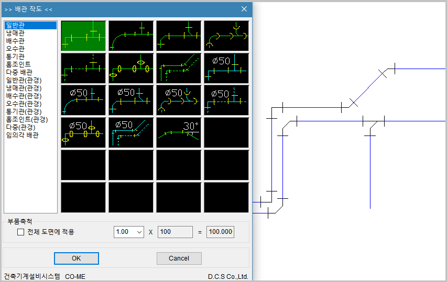447x282 pixels.
Task: Select 냉매관 in the pipe list
Action: (x=15, y=33)
